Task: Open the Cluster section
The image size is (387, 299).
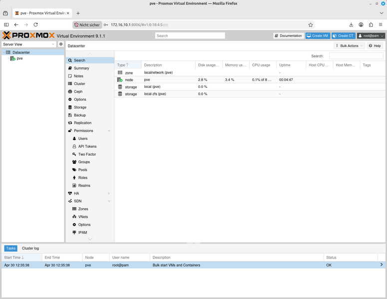Action: [x=90, y=84]
